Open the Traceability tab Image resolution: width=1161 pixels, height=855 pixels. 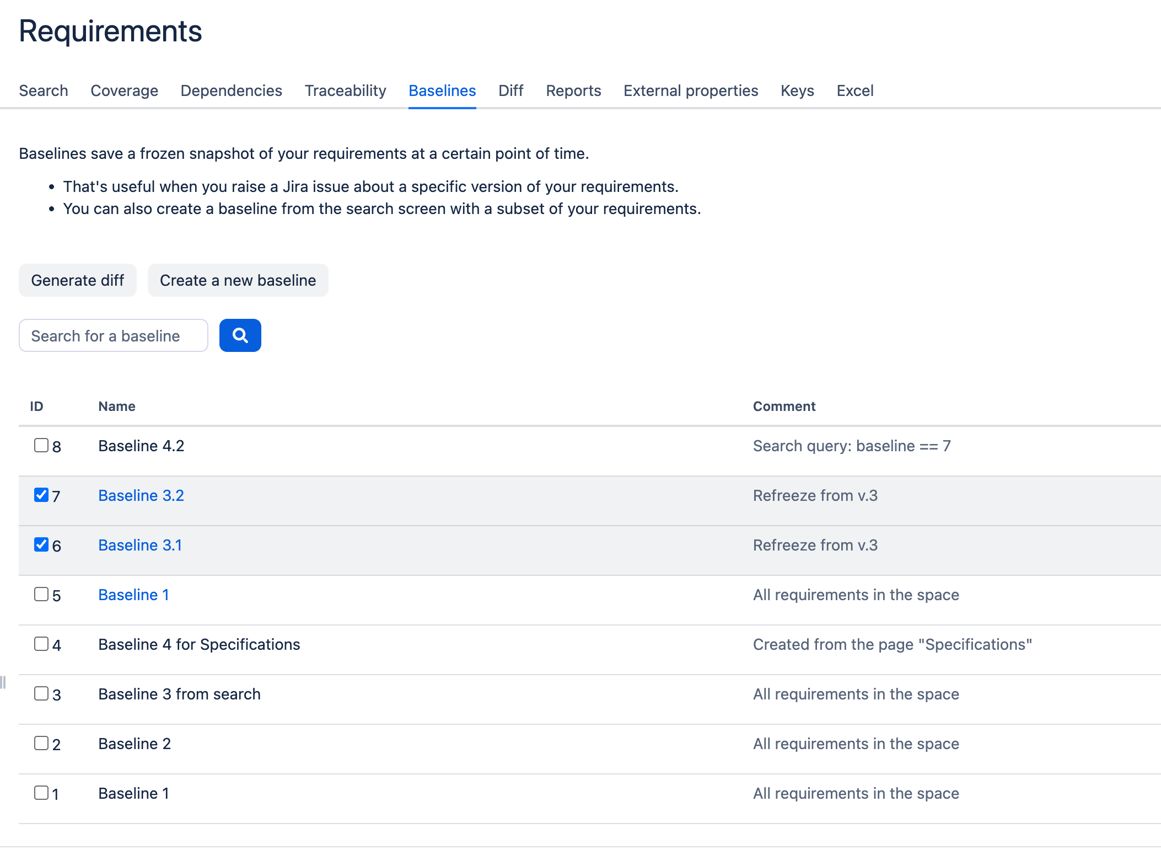[345, 90]
